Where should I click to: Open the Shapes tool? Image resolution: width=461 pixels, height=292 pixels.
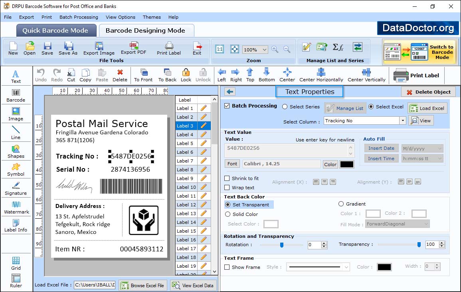(16, 151)
